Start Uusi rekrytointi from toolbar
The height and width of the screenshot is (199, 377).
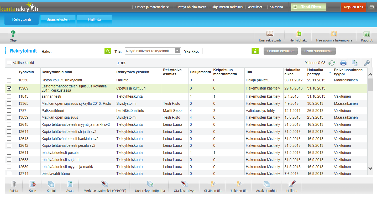pyautogui.click(x=270, y=34)
